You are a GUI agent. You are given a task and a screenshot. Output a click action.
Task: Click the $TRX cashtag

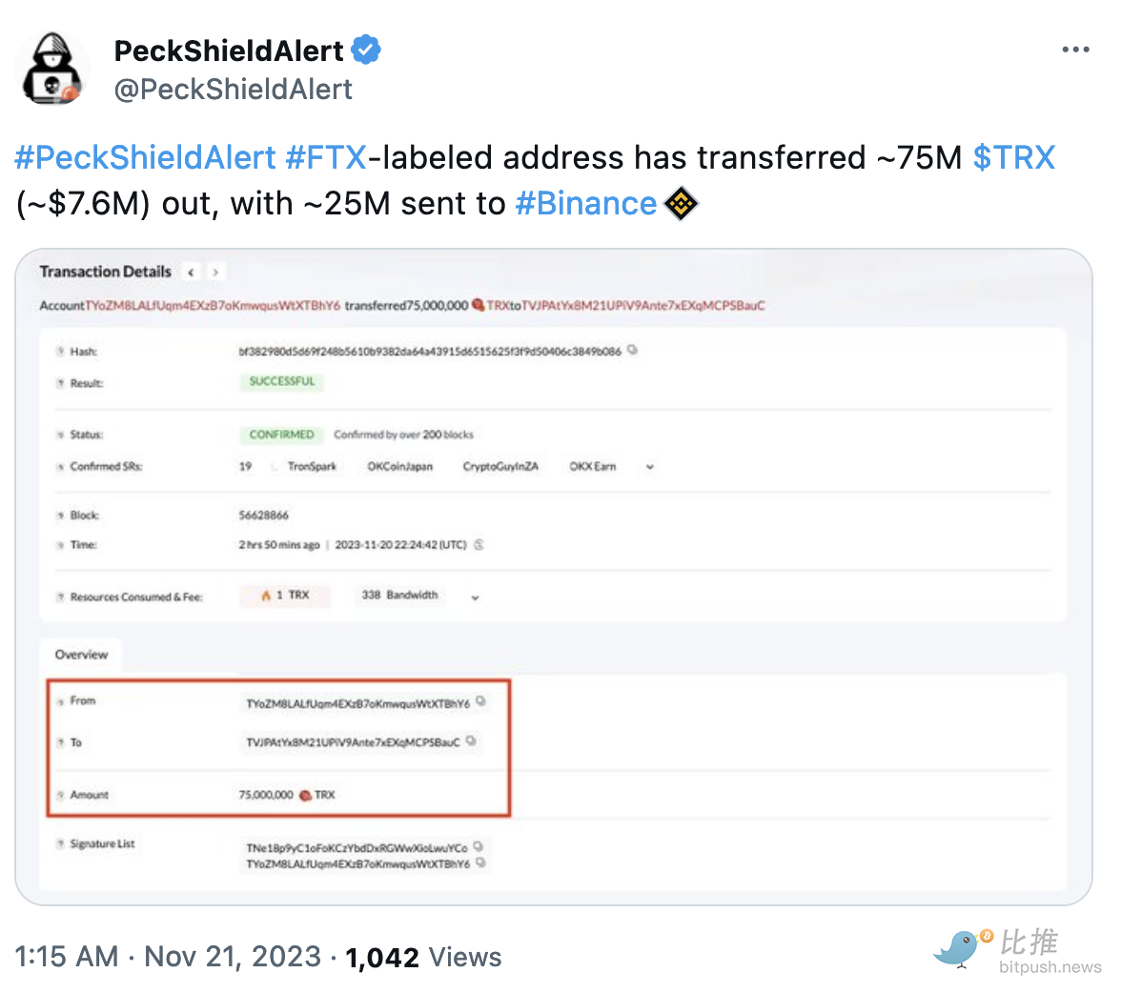(x=1013, y=157)
